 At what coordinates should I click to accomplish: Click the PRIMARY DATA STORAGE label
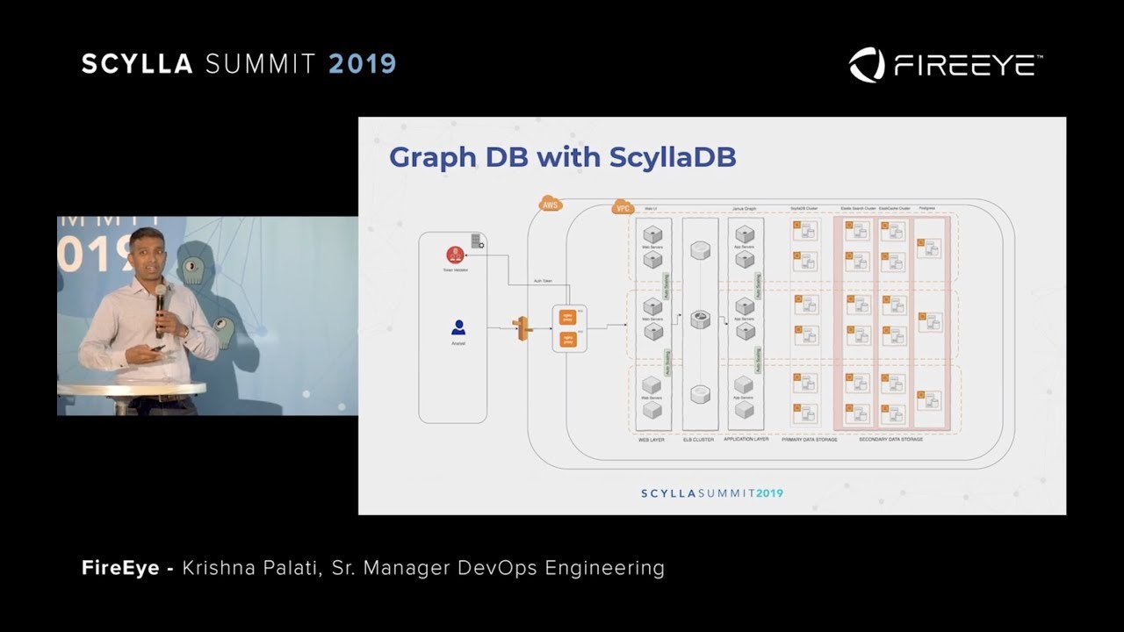click(x=809, y=439)
